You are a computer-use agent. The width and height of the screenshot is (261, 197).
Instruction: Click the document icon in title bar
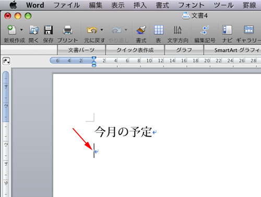click(x=186, y=16)
